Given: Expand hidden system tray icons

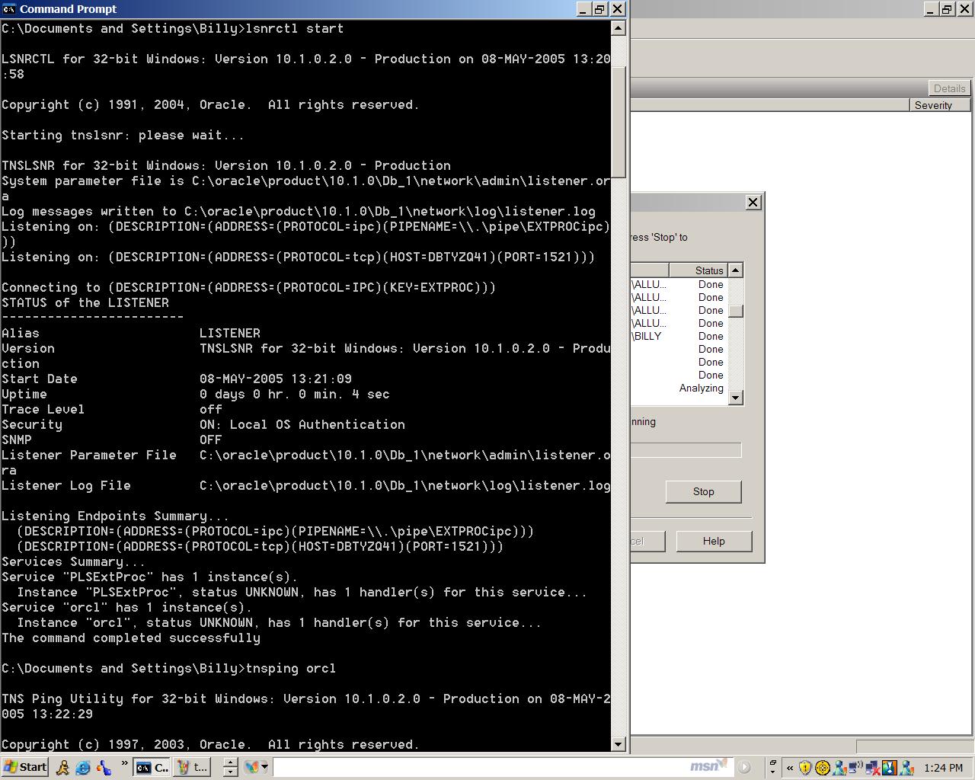Looking at the screenshot, I should (790, 768).
